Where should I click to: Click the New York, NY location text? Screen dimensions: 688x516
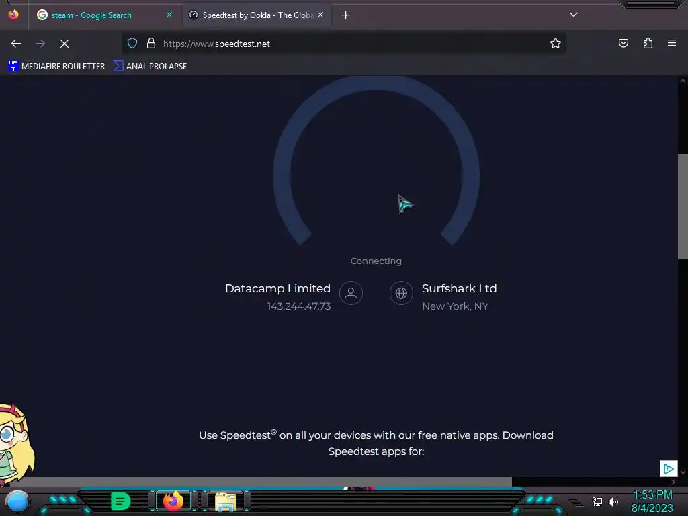(455, 306)
